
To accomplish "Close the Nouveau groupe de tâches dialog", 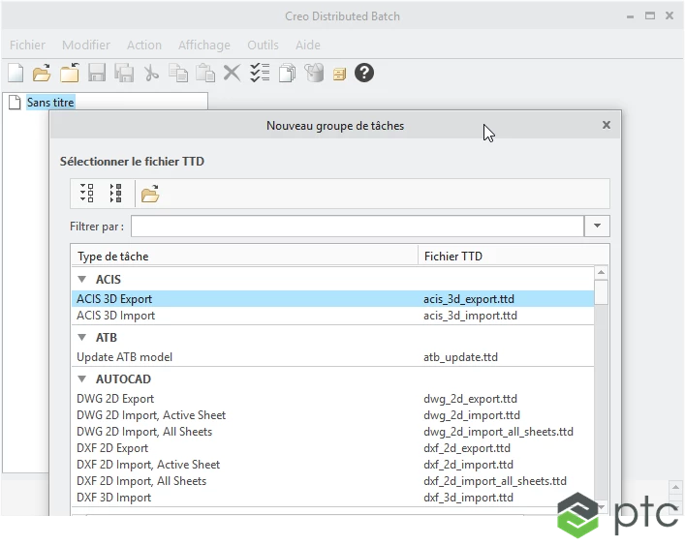I will tap(606, 125).
